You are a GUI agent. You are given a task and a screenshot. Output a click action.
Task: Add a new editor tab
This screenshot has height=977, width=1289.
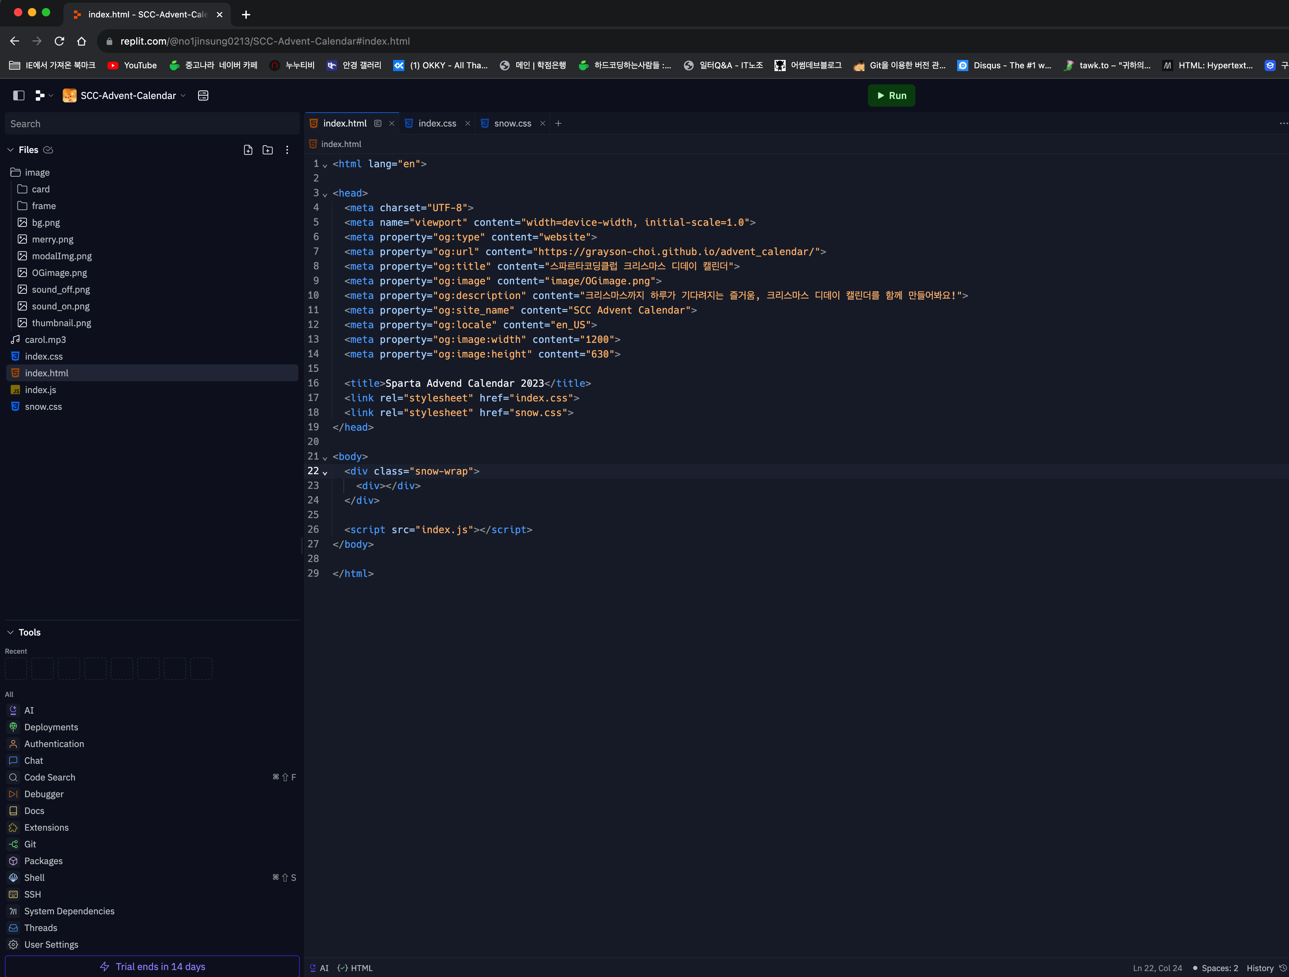pyautogui.click(x=558, y=123)
